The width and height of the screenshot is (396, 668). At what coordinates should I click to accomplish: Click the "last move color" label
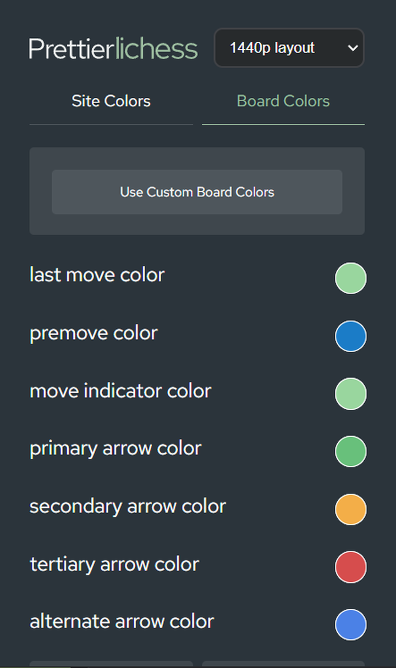tap(97, 275)
